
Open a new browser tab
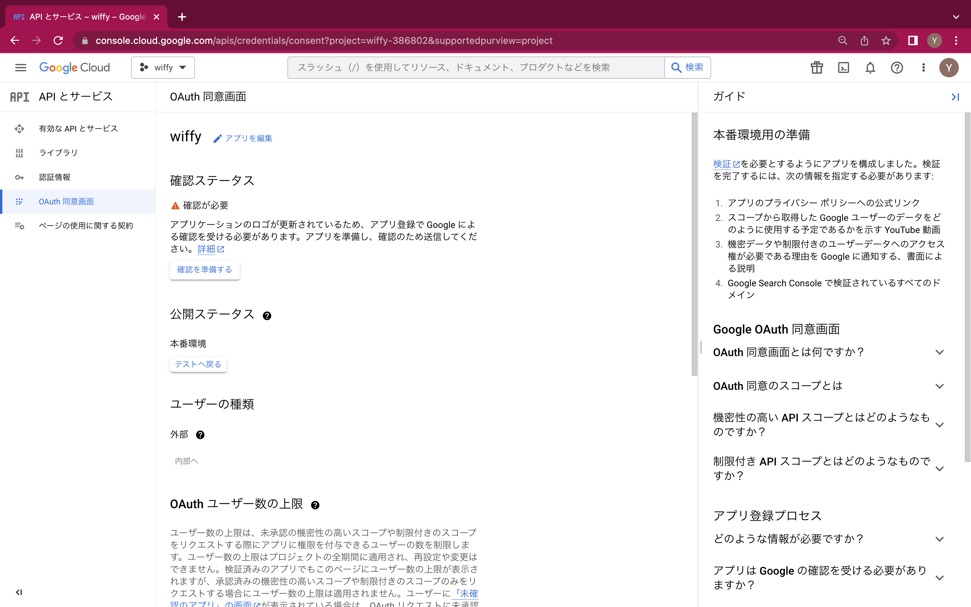[x=182, y=17]
